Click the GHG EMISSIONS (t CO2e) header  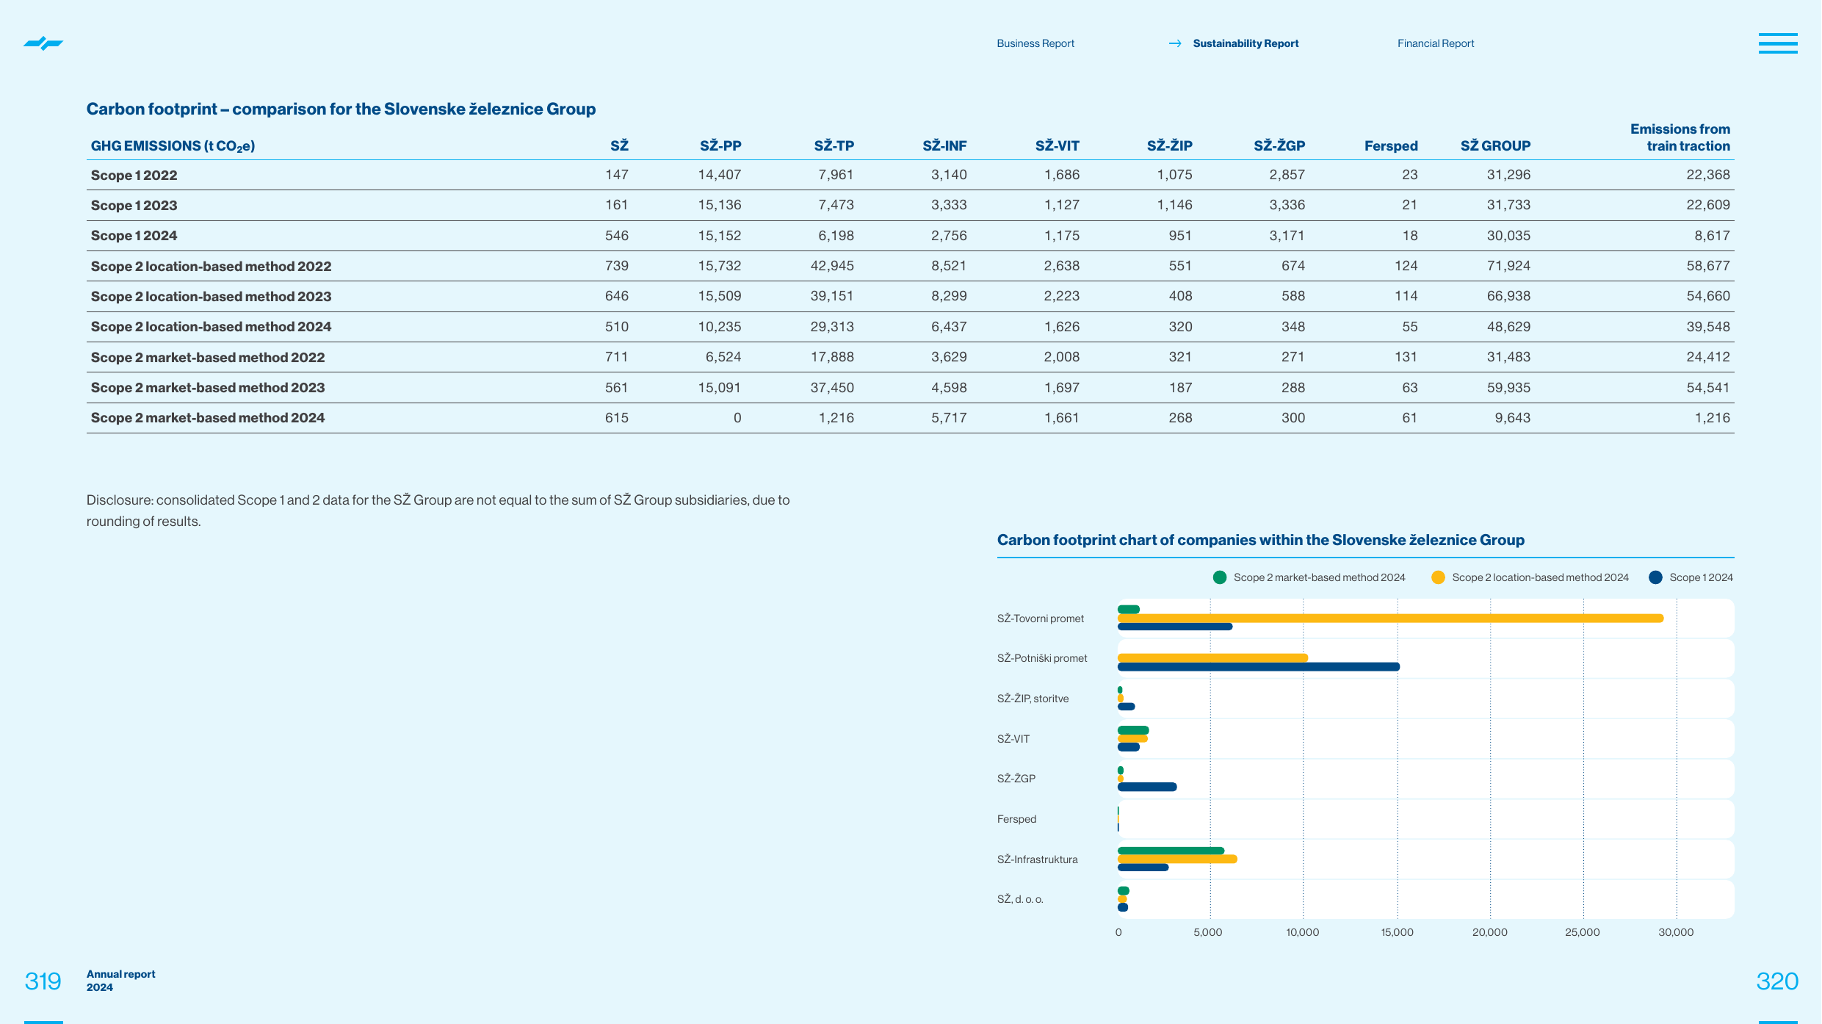(x=173, y=145)
